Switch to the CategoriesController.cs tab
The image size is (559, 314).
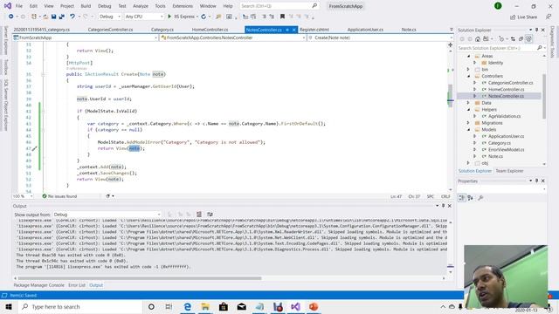(110, 30)
